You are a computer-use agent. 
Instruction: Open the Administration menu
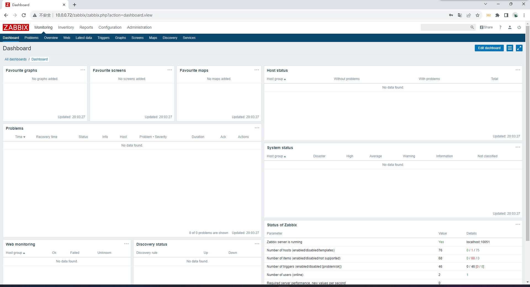(x=139, y=27)
